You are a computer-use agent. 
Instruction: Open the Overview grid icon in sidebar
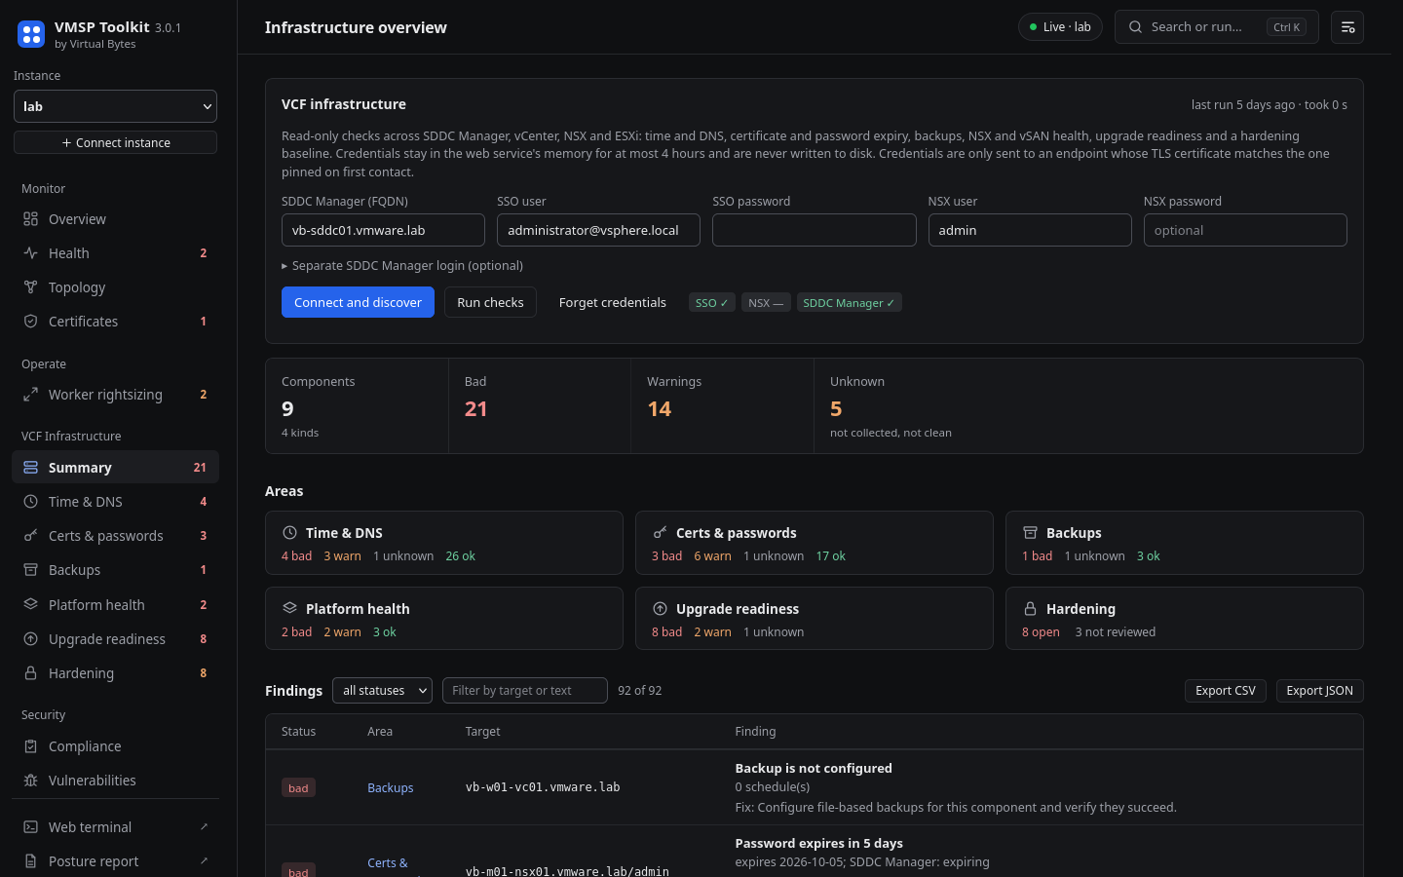tap(31, 219)
